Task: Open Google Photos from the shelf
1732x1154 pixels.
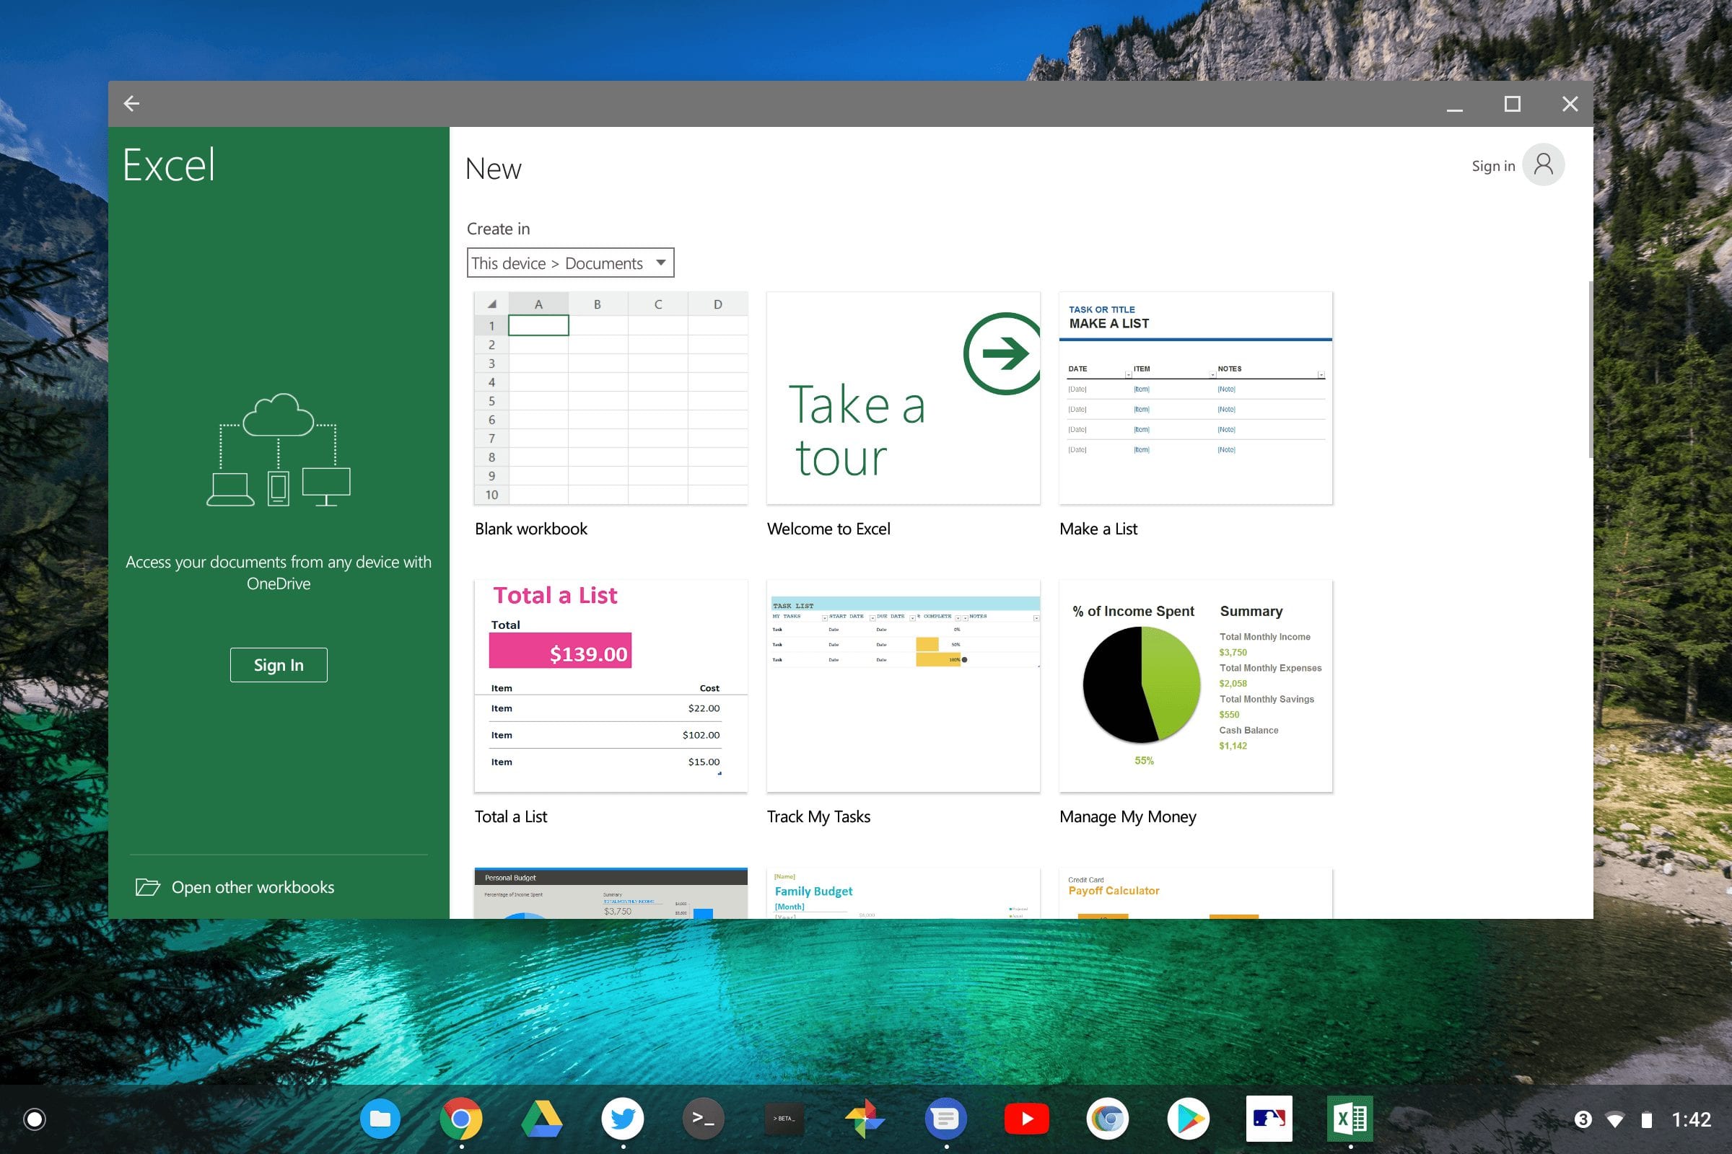Action: pyautogui.click(x=865, y=1119)
